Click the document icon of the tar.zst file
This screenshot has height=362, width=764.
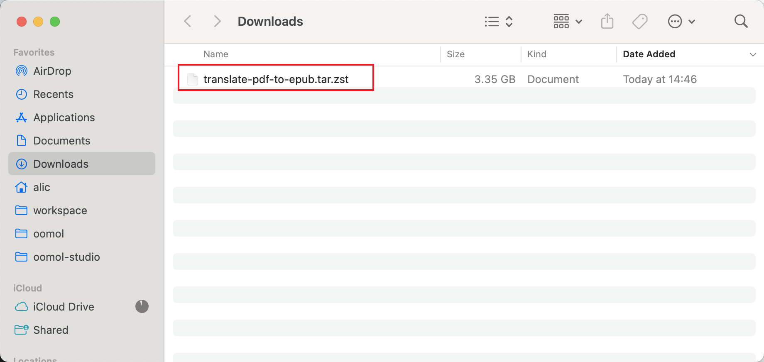[192, 79]
